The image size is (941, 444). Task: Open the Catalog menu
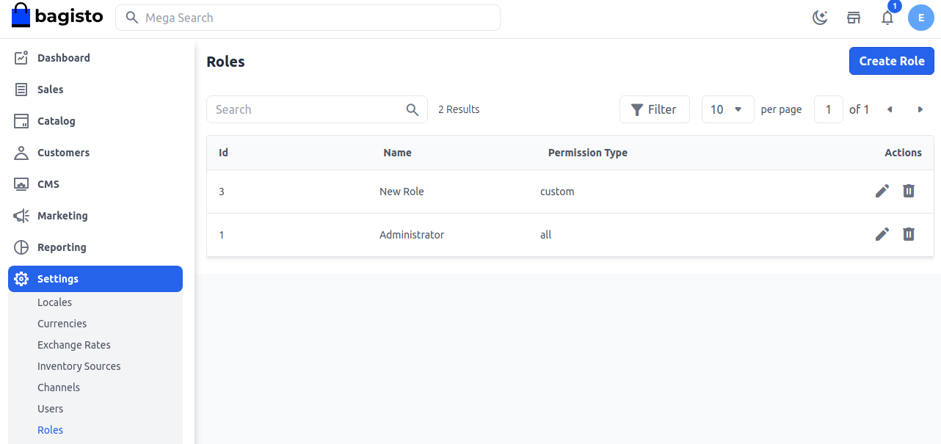[x=57, y=121]
